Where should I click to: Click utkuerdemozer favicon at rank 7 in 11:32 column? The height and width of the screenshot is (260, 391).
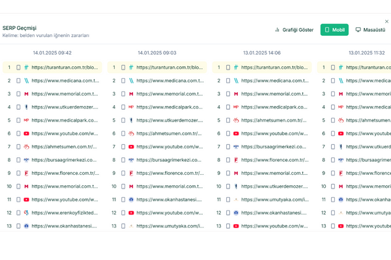341,147
